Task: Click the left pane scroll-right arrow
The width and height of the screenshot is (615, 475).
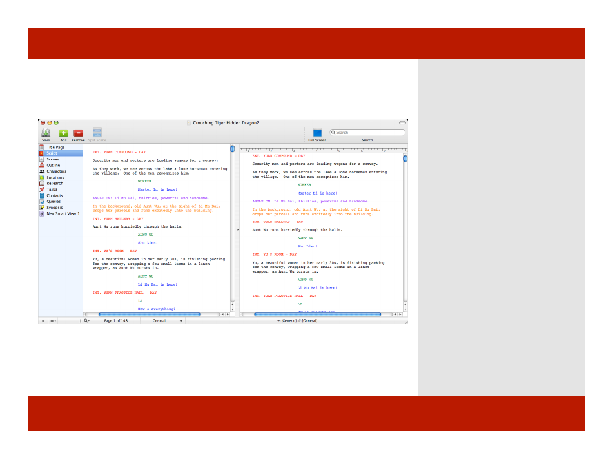Action: pyautogui.click(x=228, y=315)
